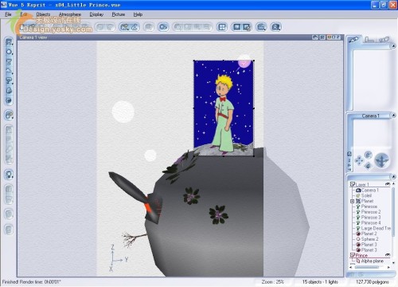This screenshot has width=398, height=287.
Task: Click the layer list vertical scrollbar down arrow
Action: (393, 262)
